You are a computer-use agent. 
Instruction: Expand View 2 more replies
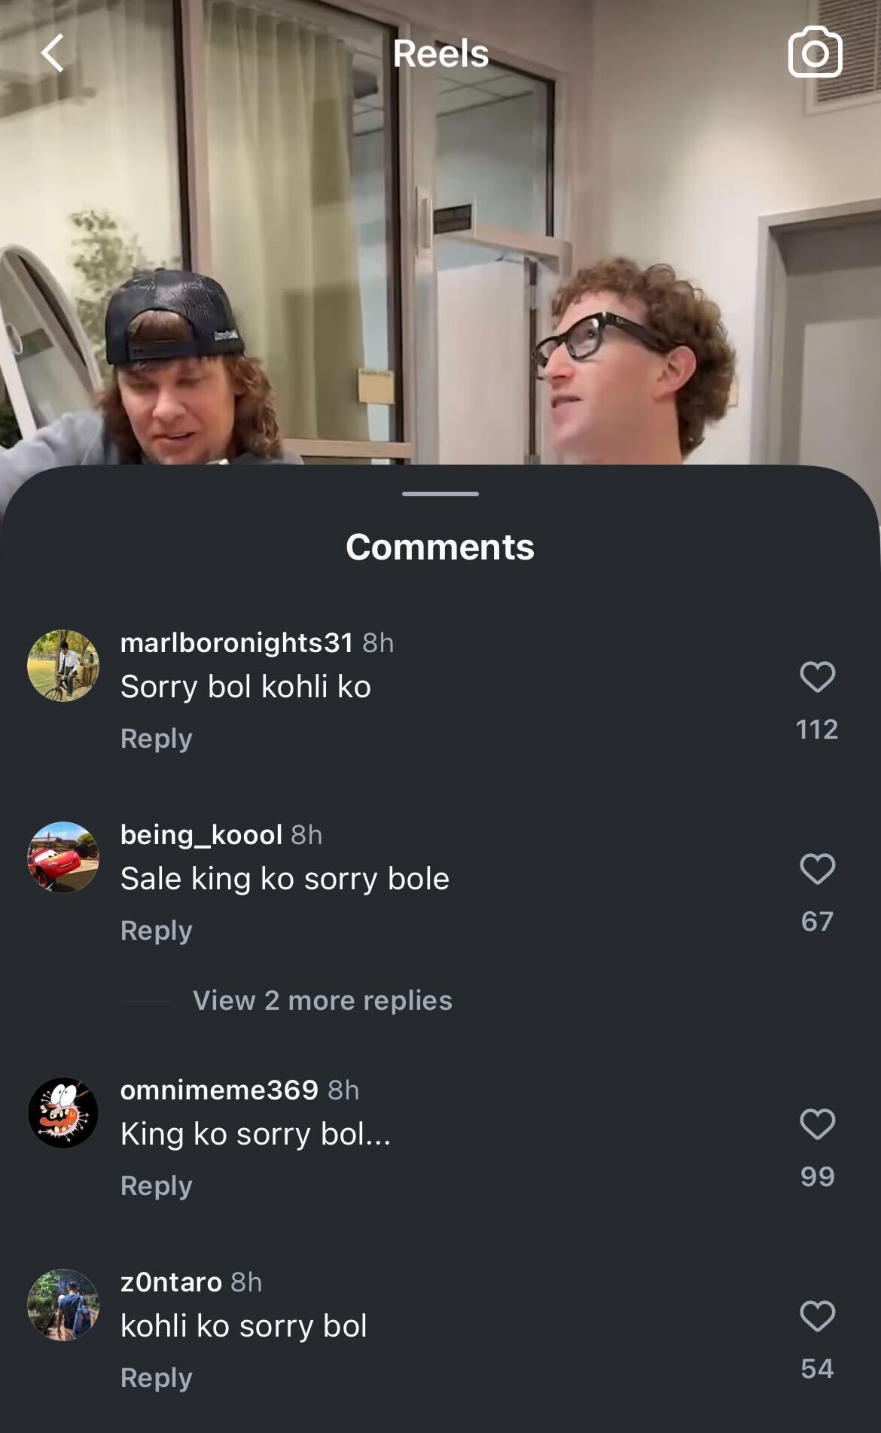[322, 1000]
